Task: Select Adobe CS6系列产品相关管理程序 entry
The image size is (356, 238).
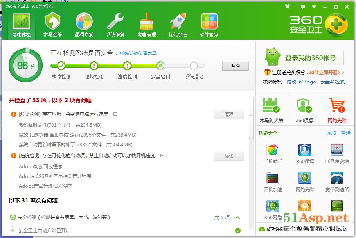Action: coord(55,176)
